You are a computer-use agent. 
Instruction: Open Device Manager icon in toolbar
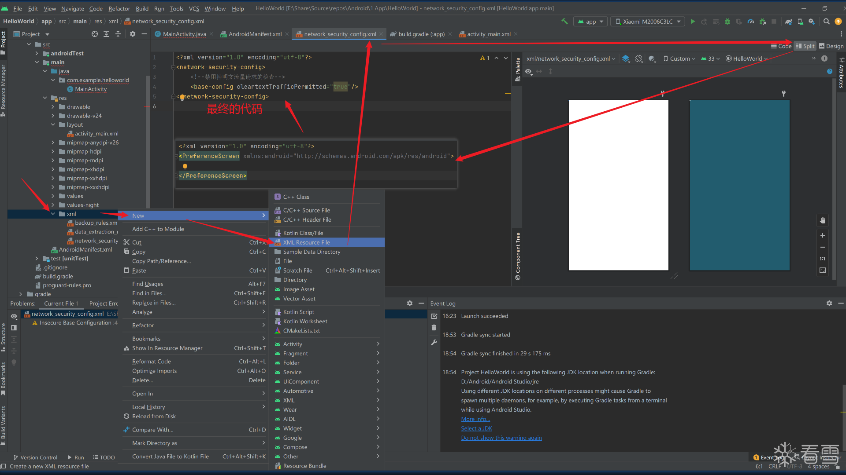[x=800, y=21]
